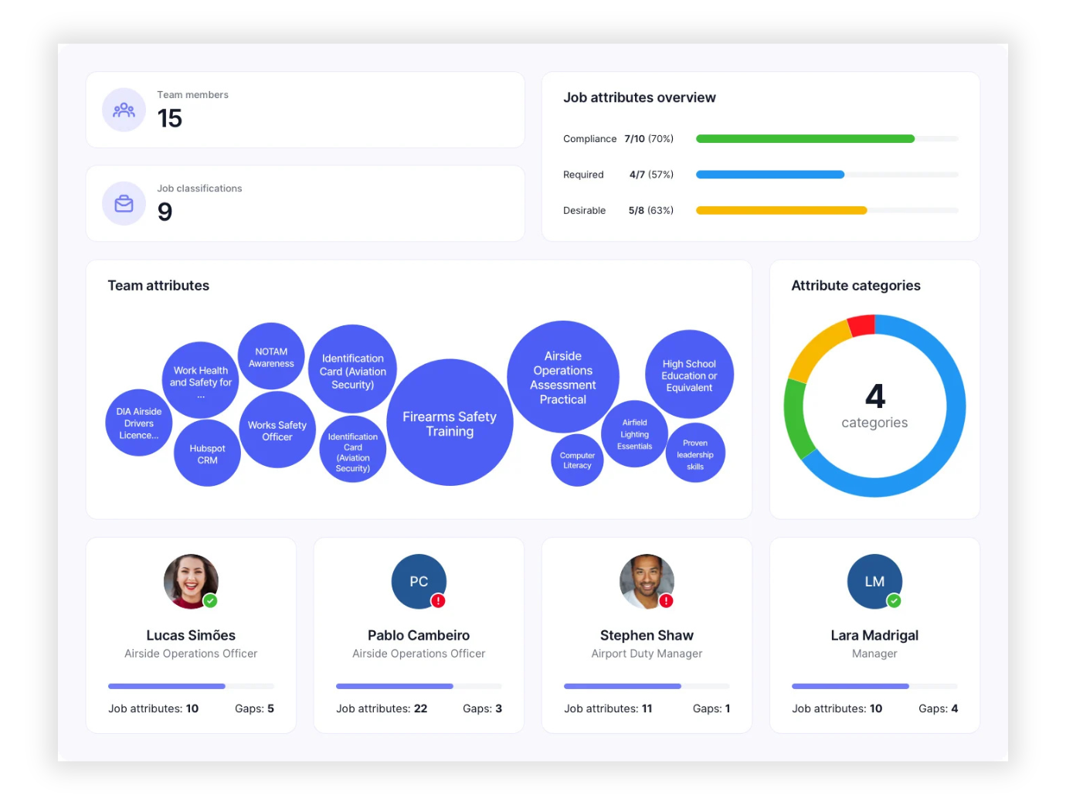The height and width of the screenshot is (805, 1066).
Task: Click the blue Required progress bar
Action: (770, 175)
